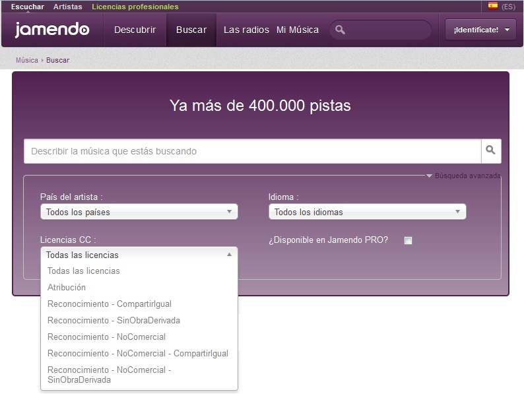
Task: Select Reconocimiento - SinObraDerivada option
Action: click(x=139, y=320)
